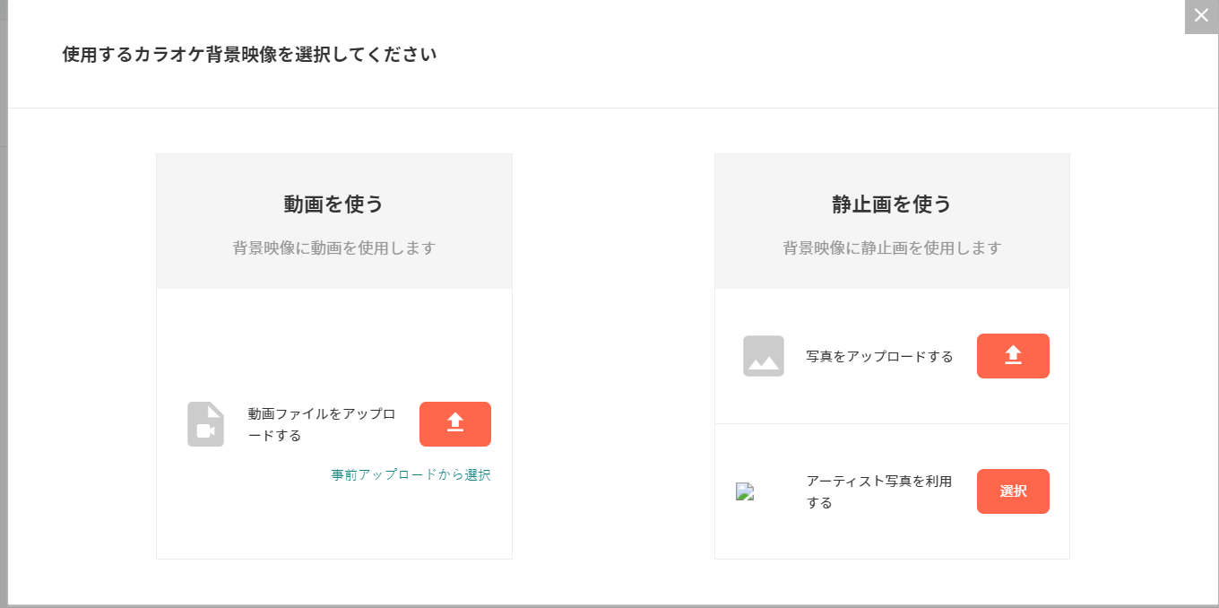Click the 背景映像に静止画を使用します description
Screen dimensions: 1219x608
coord(892,248)
